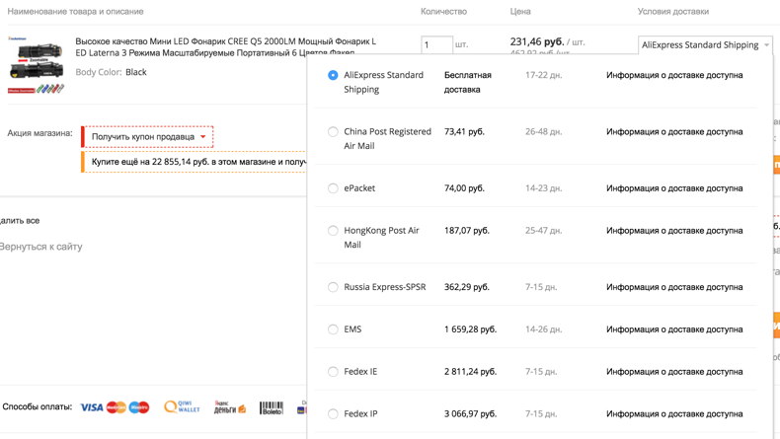Click the return to site link
This screenshot has width=780, height=439.
tap(41, 247)
